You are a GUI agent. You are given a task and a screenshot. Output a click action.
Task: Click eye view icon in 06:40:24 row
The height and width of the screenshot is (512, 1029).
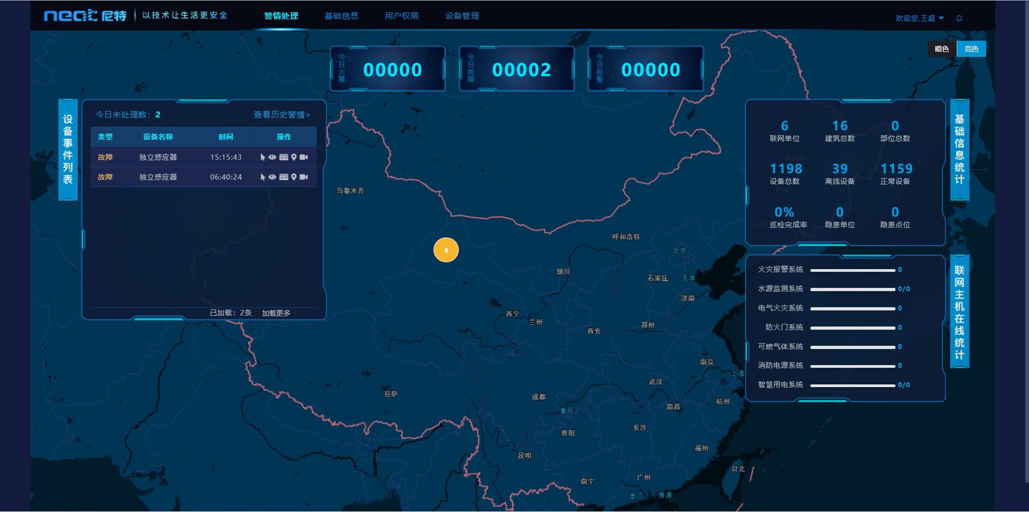272,177
